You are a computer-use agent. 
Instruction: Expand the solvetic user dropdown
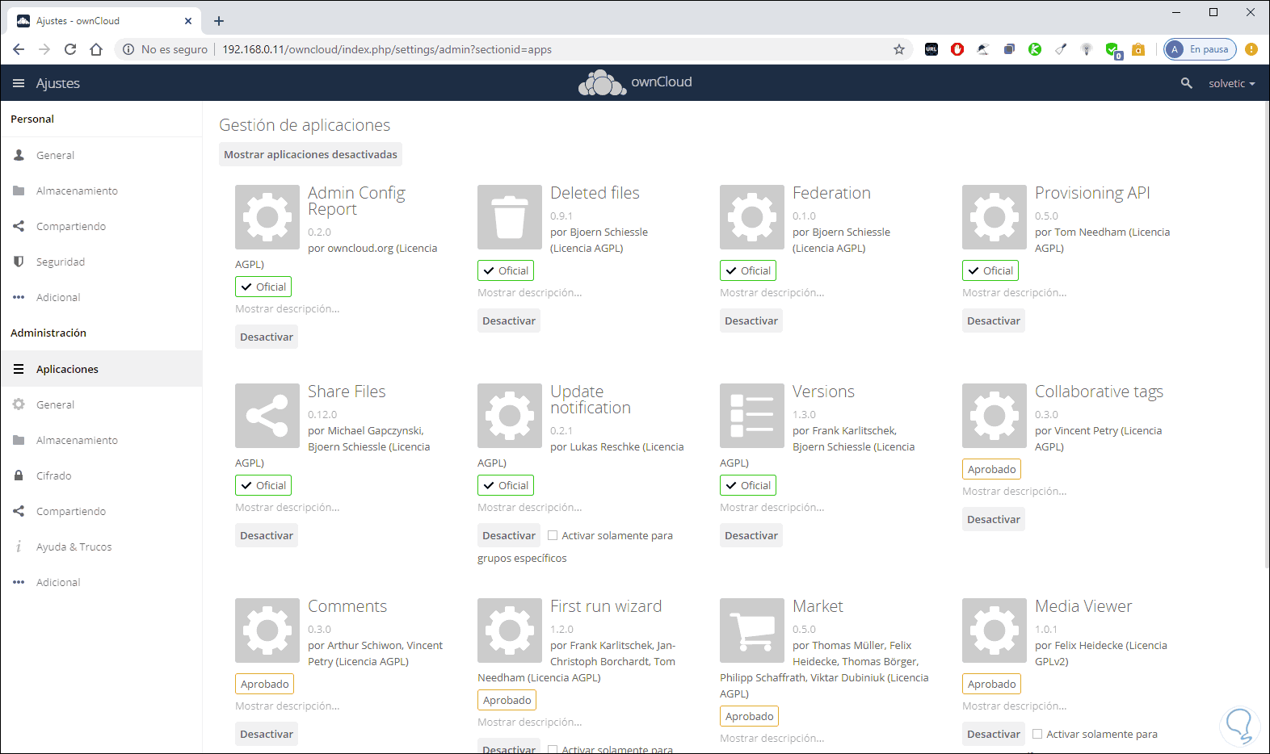click(1231, 83)
